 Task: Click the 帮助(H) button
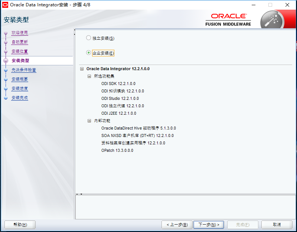coord(20,225)
